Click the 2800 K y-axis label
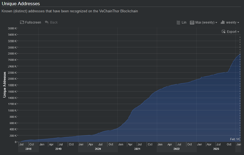The image size is (244, 155). point(12,53)
